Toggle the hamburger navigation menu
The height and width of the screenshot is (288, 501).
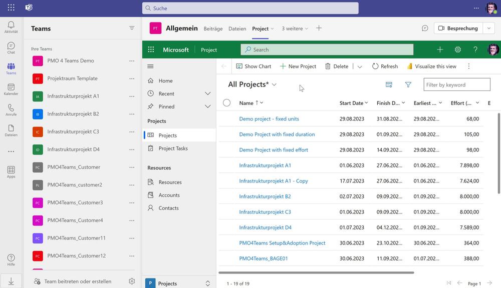coord(150,66)
